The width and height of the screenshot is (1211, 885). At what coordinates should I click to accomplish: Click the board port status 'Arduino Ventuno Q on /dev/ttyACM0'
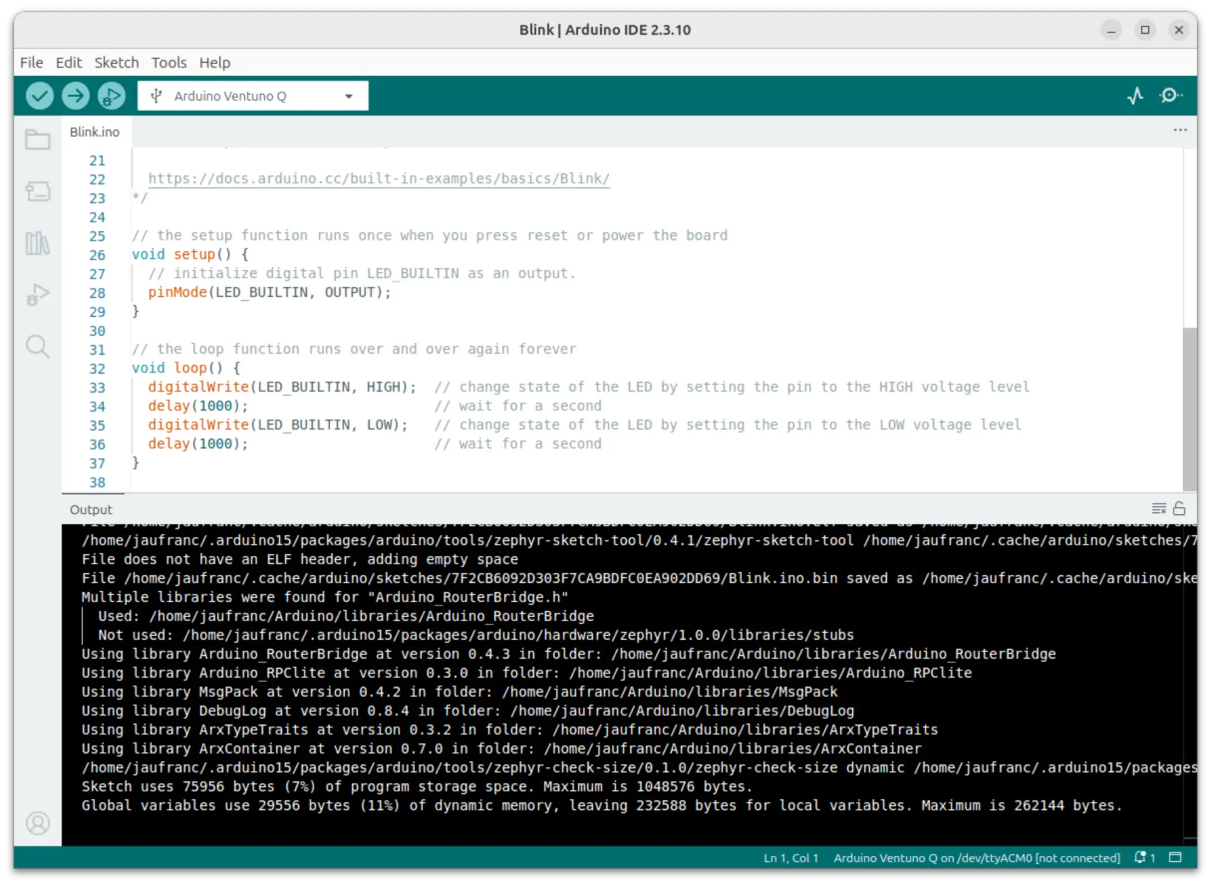977,857
